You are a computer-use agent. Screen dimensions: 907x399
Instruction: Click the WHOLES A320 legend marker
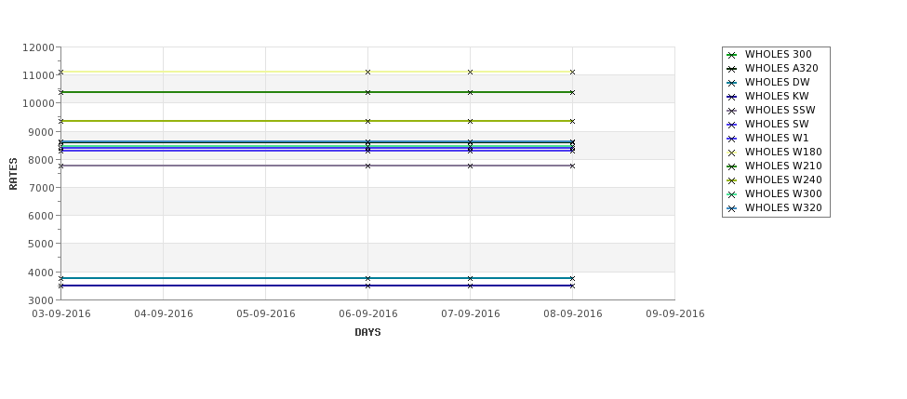pyautogui.click(x=732, y=69)
